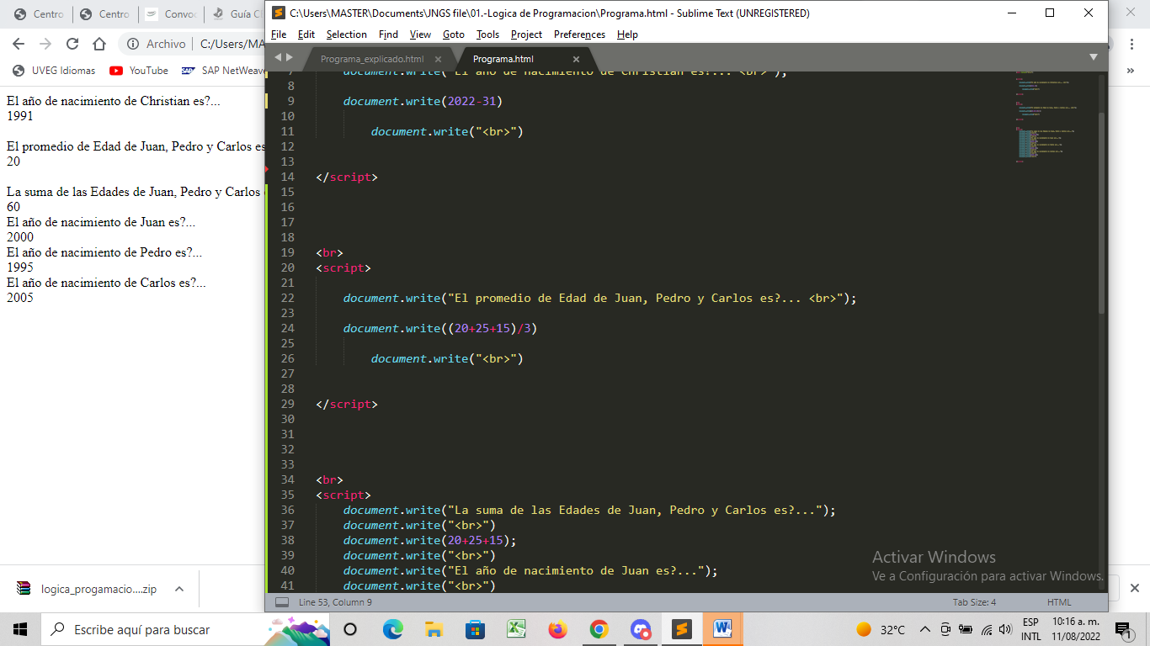Open the Selection menu

[347, 34]
